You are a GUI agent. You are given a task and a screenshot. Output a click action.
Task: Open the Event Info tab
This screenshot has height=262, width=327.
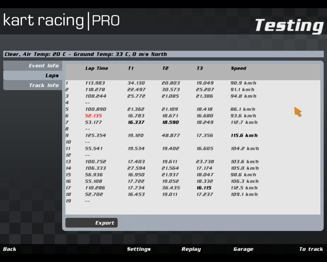click(x=33, y=66)
